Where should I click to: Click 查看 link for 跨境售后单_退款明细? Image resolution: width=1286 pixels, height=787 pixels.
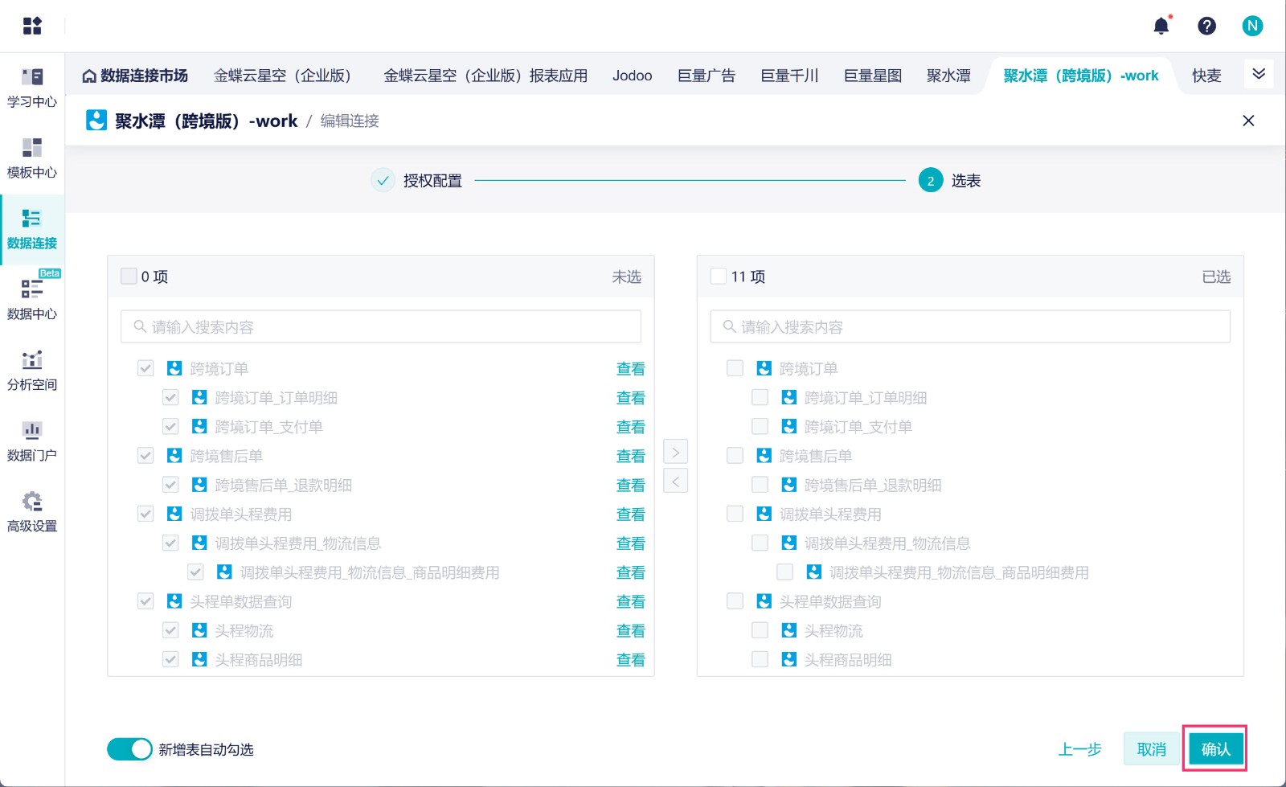pos(630,485)
